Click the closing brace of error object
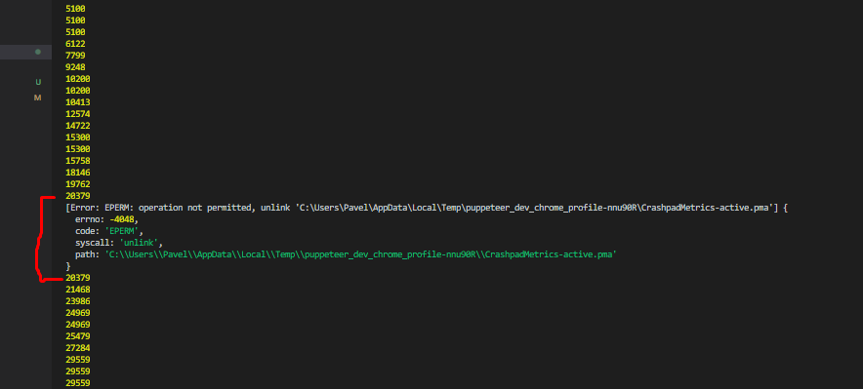The width and height of the screenshot is (863, 389). (68, 266)
